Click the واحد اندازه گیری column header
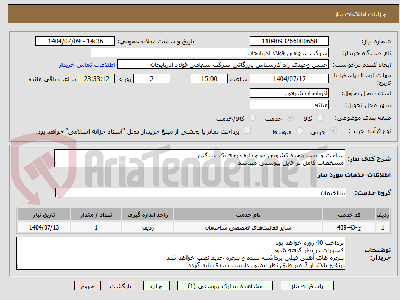 (x=148, y=215)
